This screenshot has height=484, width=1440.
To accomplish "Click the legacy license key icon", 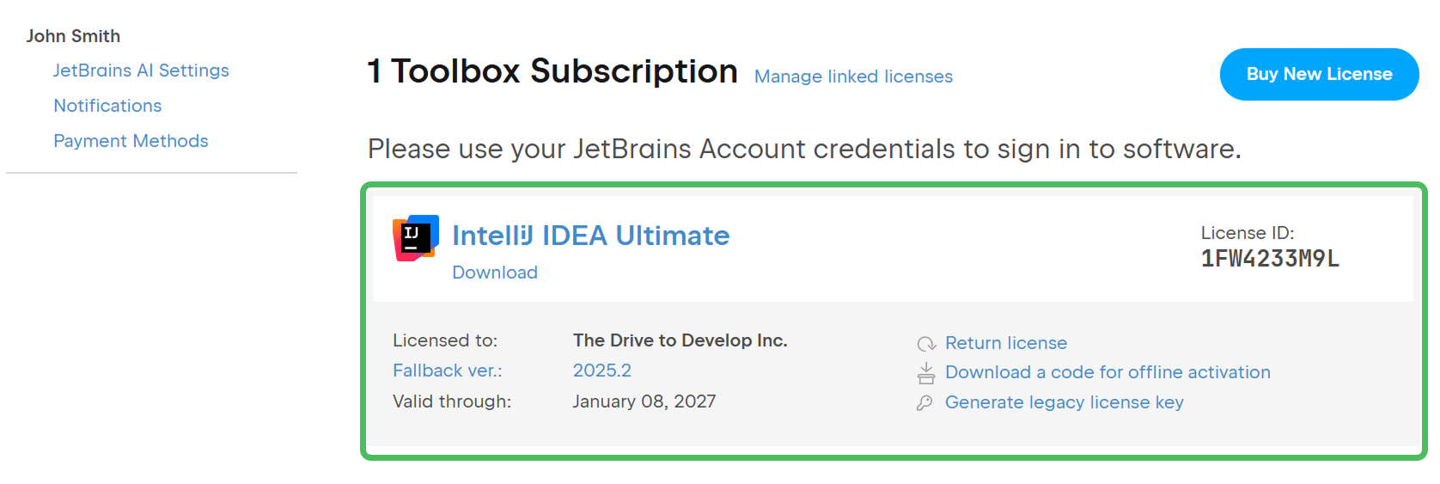I will pos(924,403).
